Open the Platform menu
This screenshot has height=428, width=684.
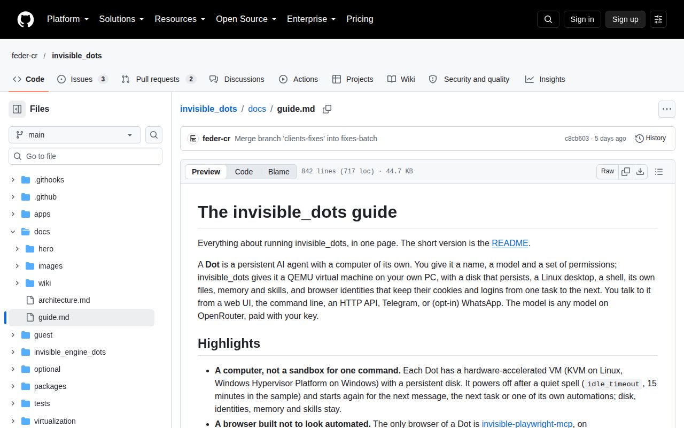point(67,19)
